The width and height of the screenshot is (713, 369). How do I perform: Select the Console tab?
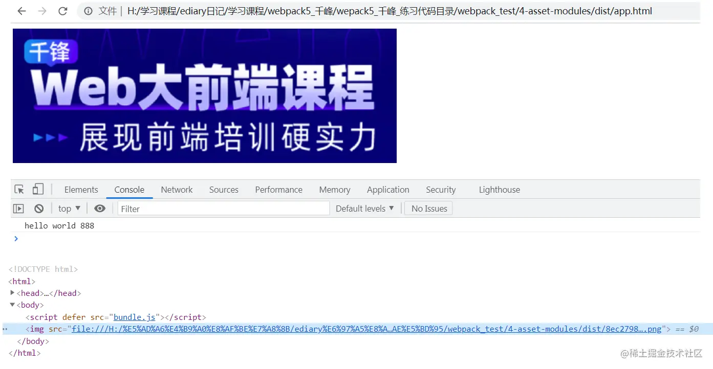point(129,190)
